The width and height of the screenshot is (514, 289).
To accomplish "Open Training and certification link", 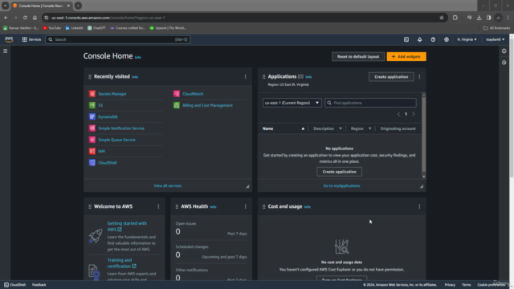I will pyautogui.click(x=121, y=263).
